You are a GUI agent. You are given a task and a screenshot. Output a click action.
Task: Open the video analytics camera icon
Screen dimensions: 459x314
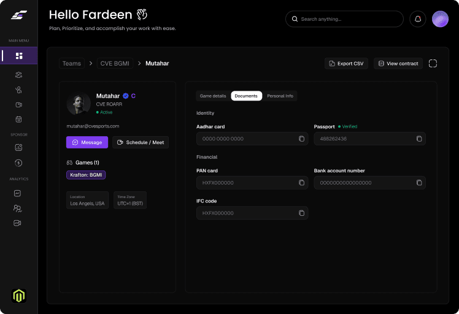18,223
